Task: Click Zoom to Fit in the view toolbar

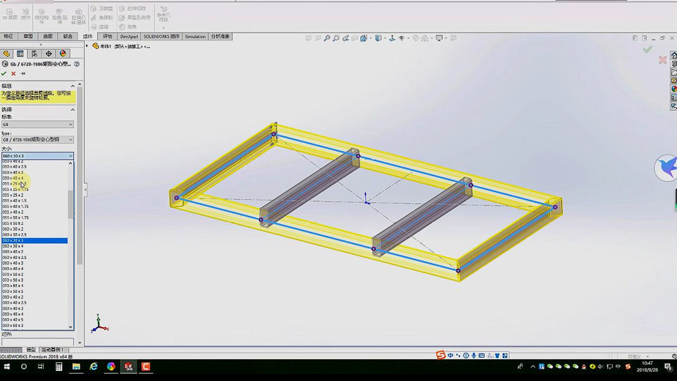Action: click(x=327, y=37)
